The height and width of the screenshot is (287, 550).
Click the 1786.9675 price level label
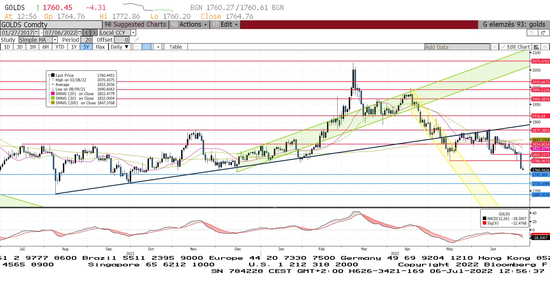(x=541, y=161)
